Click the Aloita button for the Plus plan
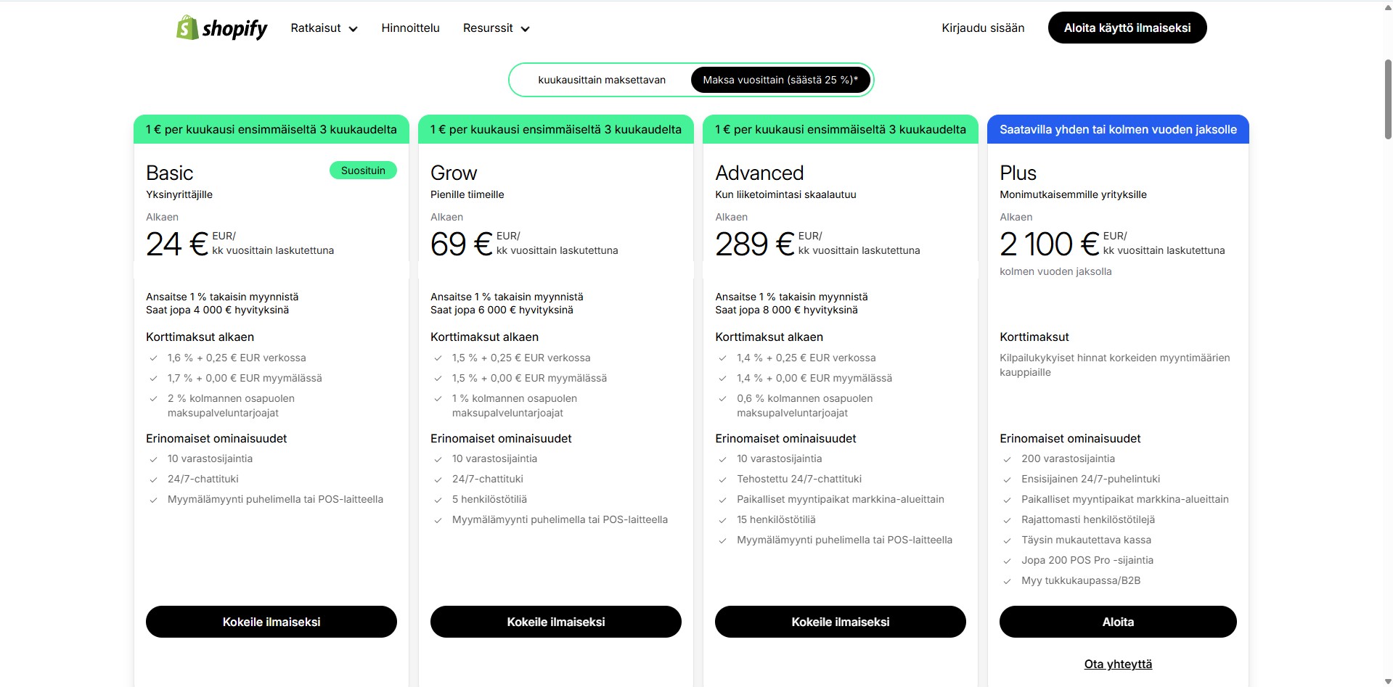 [x=1117, y=622]
